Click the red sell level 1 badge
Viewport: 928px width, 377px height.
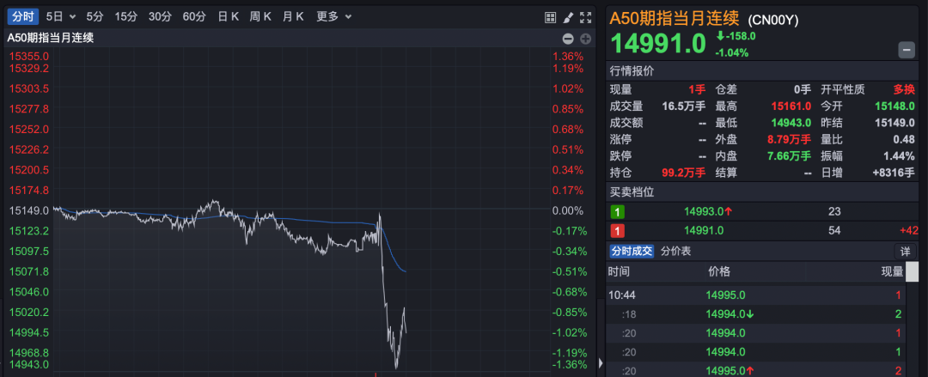(617, 230)
